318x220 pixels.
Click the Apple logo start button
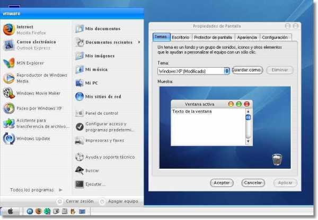click(x=11, y=212)
